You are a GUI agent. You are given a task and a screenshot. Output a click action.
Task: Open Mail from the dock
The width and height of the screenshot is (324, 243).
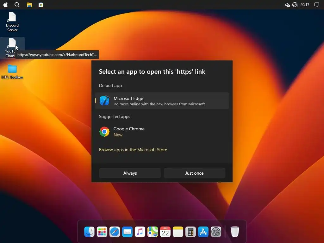coord(127,232)
